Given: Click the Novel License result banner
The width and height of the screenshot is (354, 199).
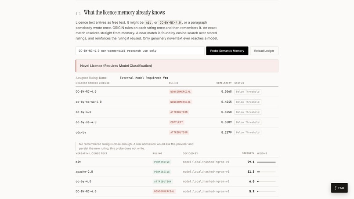Looking at the screenshot, I should point(177,66).
